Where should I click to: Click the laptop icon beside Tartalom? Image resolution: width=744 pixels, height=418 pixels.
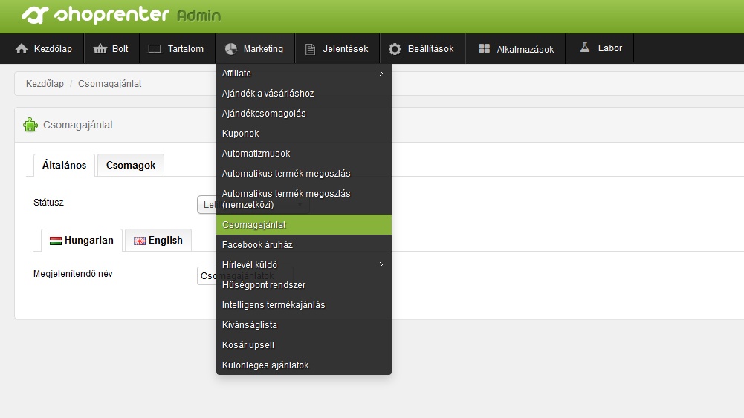(x=154, y=49)
